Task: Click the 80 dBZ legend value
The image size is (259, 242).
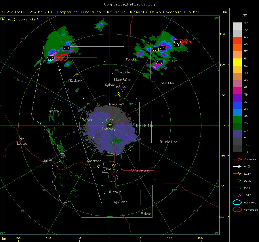Action: [x=246, y=23]
